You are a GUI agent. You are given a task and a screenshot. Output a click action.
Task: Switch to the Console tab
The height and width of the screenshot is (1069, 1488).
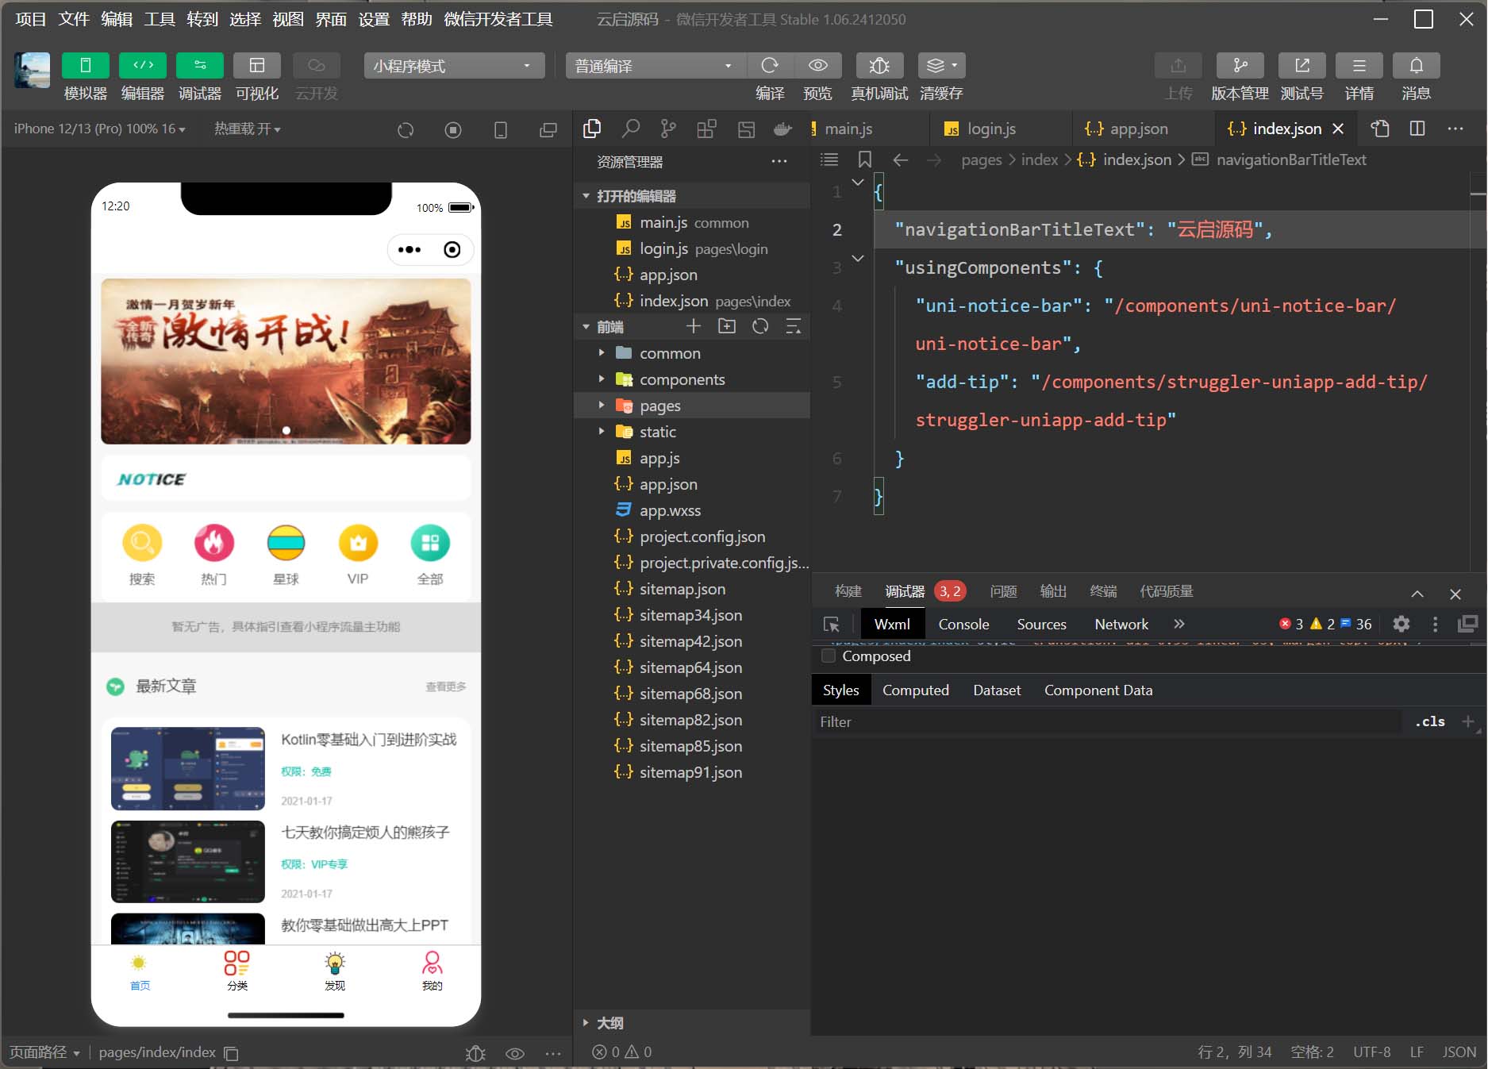coord(963,624)
